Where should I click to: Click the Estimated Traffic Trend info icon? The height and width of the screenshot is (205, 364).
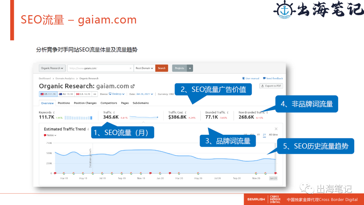88,129
